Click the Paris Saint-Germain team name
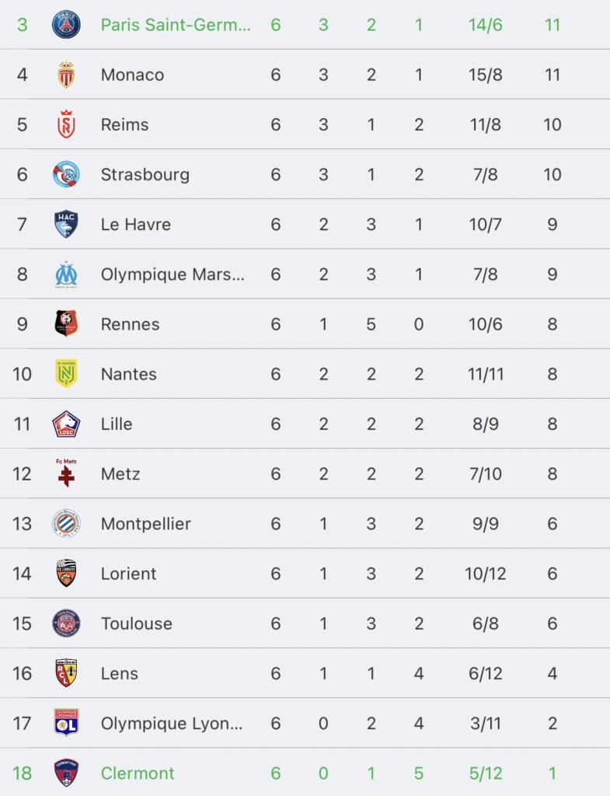Screen dimensions: 610x796 176,25
